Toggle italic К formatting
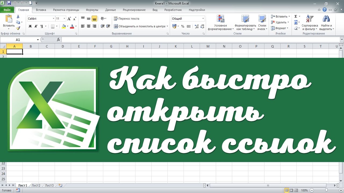This screenshot has width=344, height=193. point(36,26)
